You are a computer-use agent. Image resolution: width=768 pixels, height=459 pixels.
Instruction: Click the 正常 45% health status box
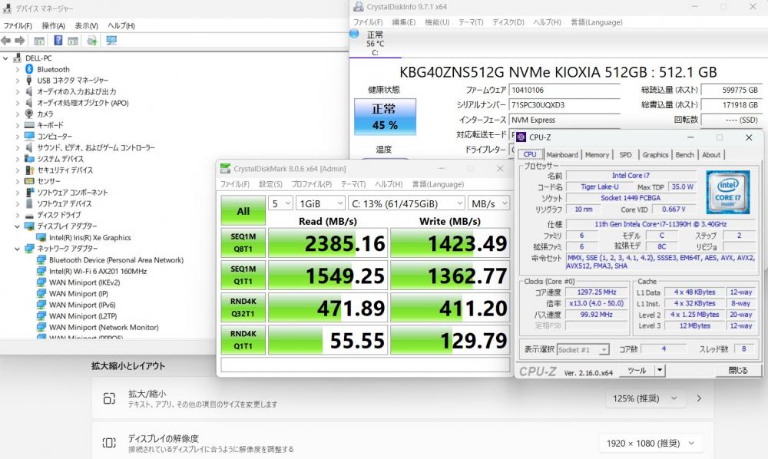384,117
